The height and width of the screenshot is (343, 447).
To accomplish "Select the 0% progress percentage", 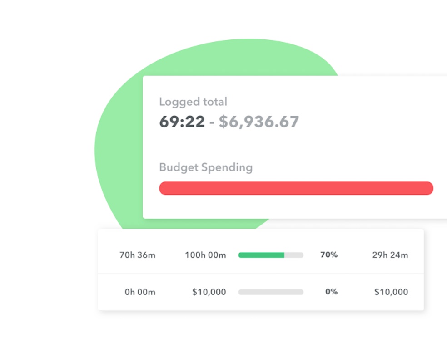I will (x=331, y=292).
